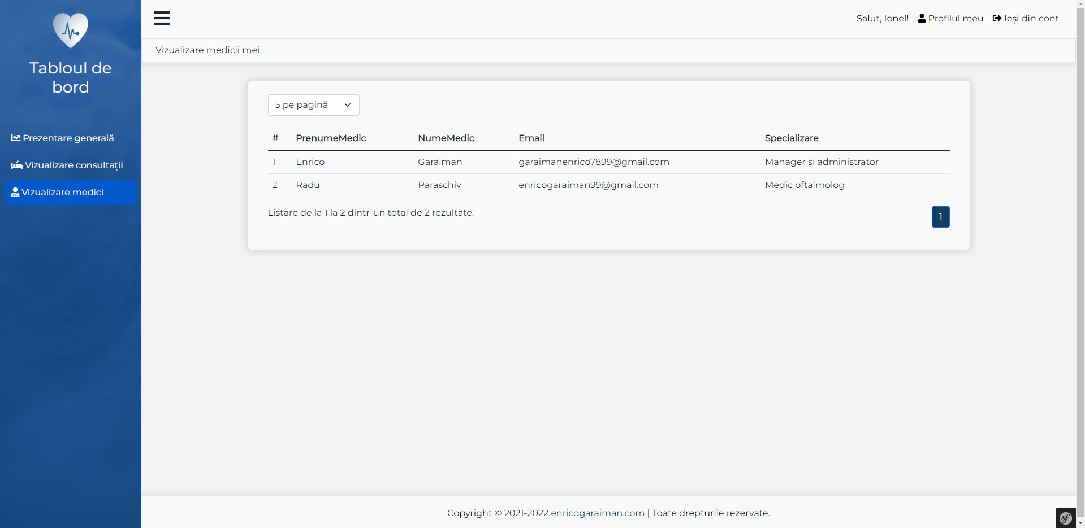Sort the table by the Email column
1085x528 pixels.
pyautogui.click(x=531, y=138)
